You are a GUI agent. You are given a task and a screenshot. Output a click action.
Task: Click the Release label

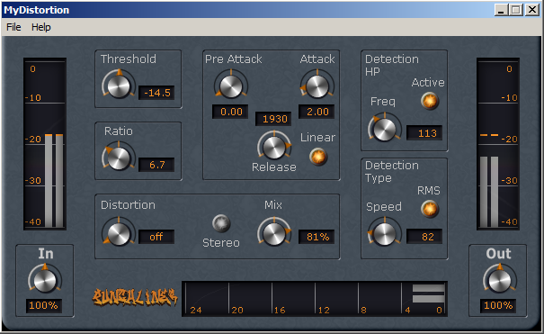click(x=274, y=167)
